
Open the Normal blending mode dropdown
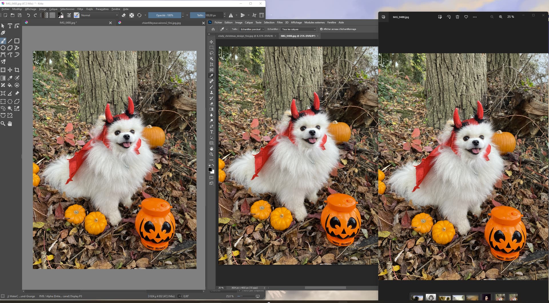click(99, 15)
